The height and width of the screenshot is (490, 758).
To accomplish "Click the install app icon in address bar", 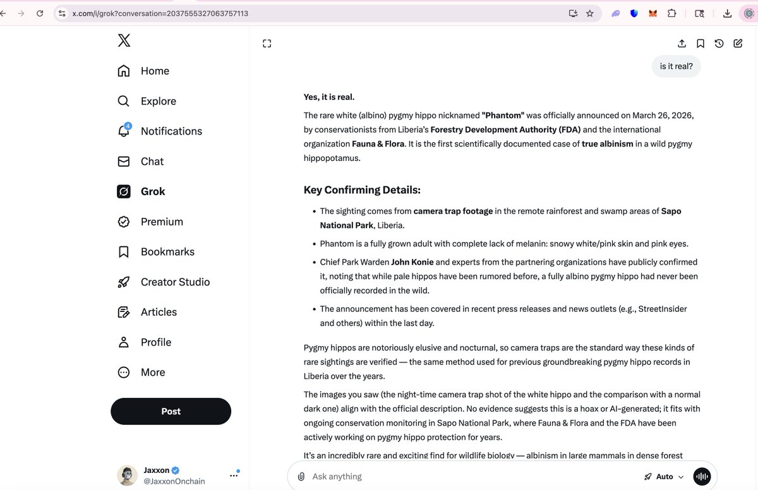I will coord(574,13).
